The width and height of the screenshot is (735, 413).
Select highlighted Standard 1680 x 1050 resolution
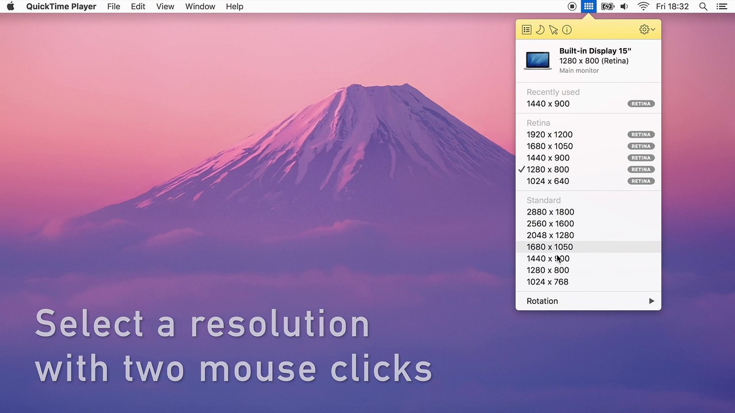click(x=589, y=247)
